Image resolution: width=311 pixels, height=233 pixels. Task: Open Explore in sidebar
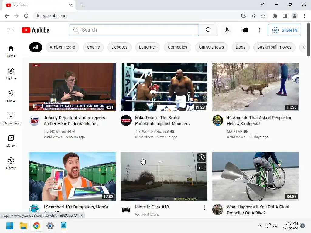click(x=11, y=74)
